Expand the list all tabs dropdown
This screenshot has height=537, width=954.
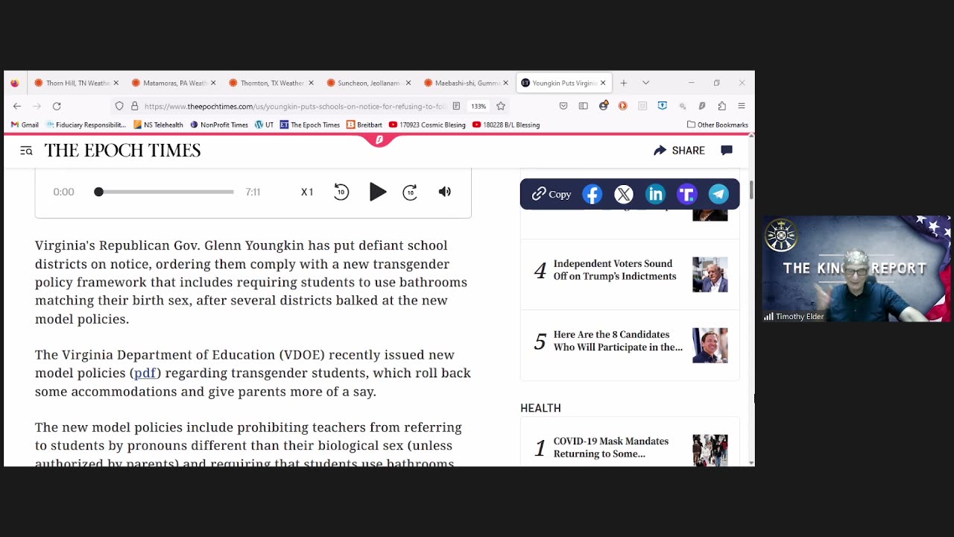[645, 83]
